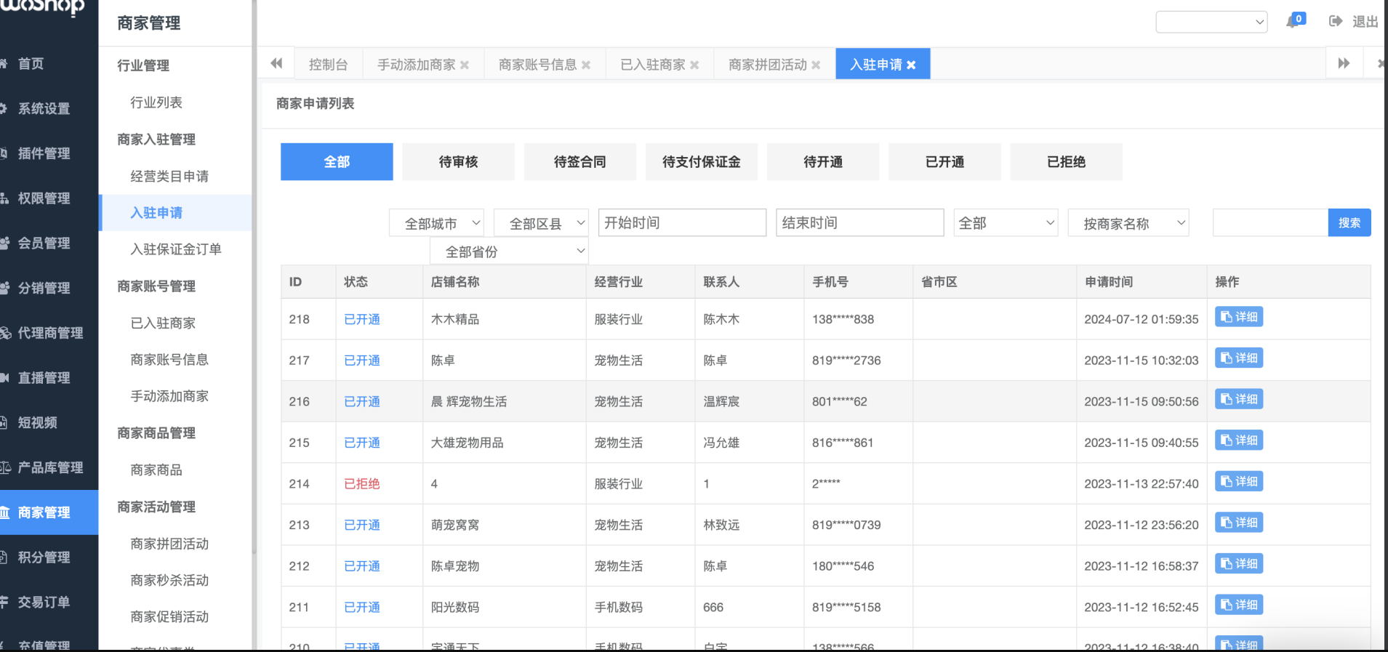Viewport: 1388px width, 652px height.
Task: Select the 全部 filter tab
Action: click(337, 161)
